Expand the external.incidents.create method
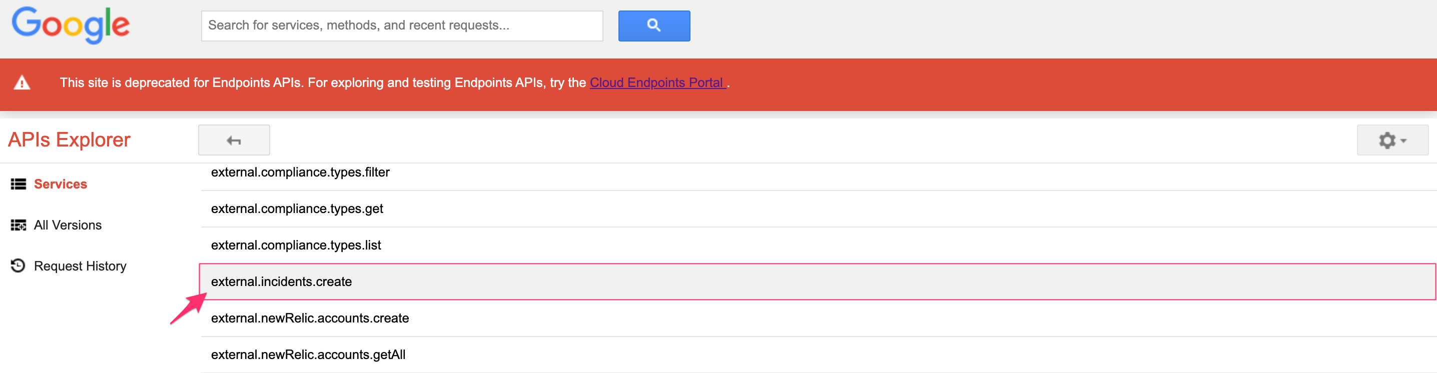 click(281, 281)
